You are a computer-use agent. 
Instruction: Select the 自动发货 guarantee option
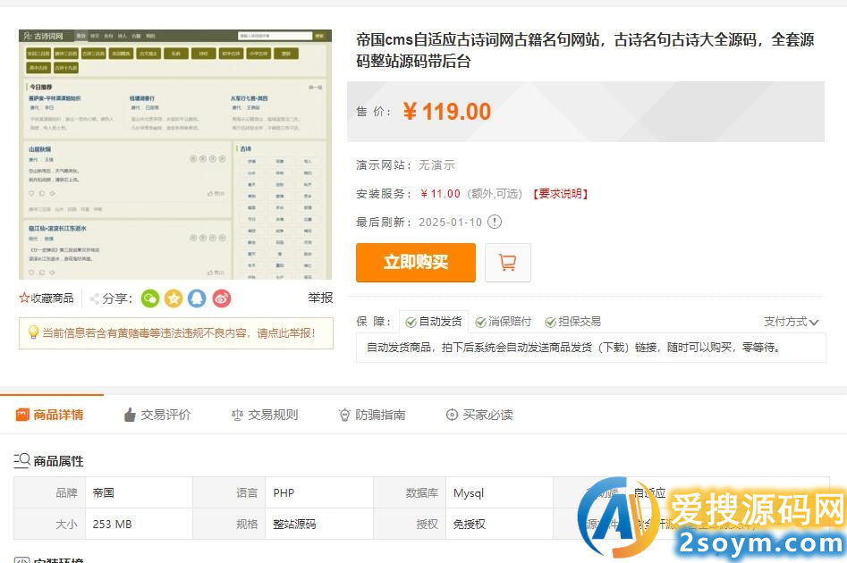coord(433,322)
